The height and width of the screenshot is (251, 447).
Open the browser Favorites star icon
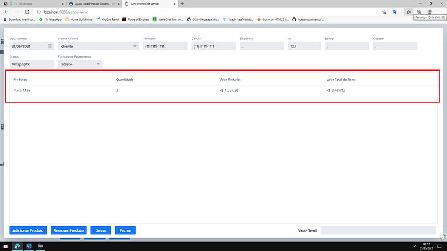(x=409, y=12)
